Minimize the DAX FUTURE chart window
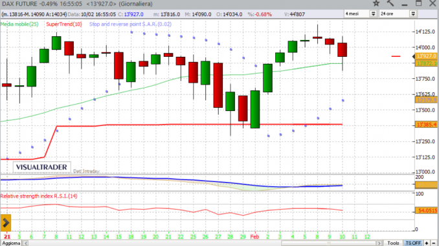The image size is (439, 246). pyautogui.click(x=404, y=4)
